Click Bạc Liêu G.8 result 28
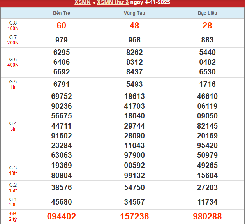The image size is (245, 224). pos(207,25)
